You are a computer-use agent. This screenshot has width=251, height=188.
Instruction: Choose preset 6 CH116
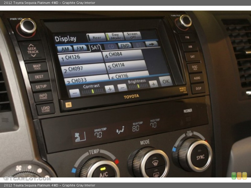(129, 75)
